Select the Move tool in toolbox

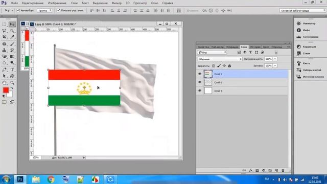tap(12, 25)
